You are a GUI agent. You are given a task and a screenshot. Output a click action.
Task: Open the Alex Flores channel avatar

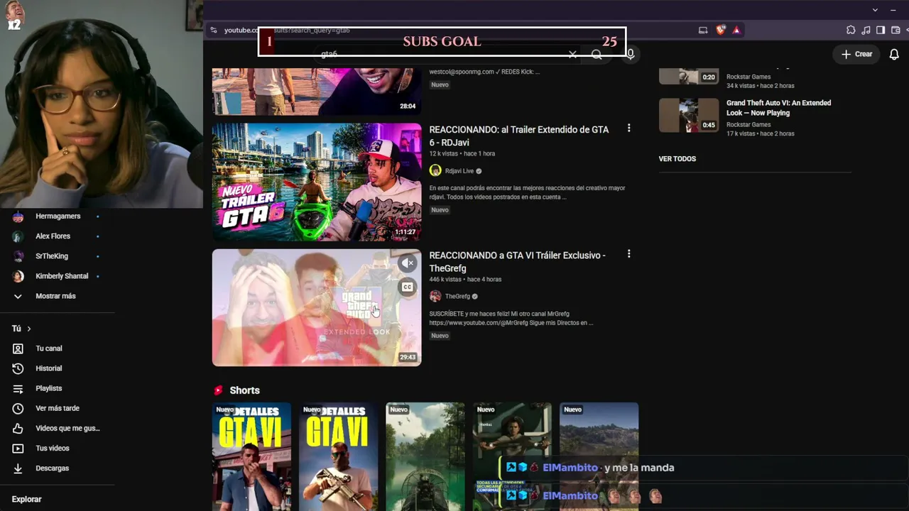[x=18, y=236]
